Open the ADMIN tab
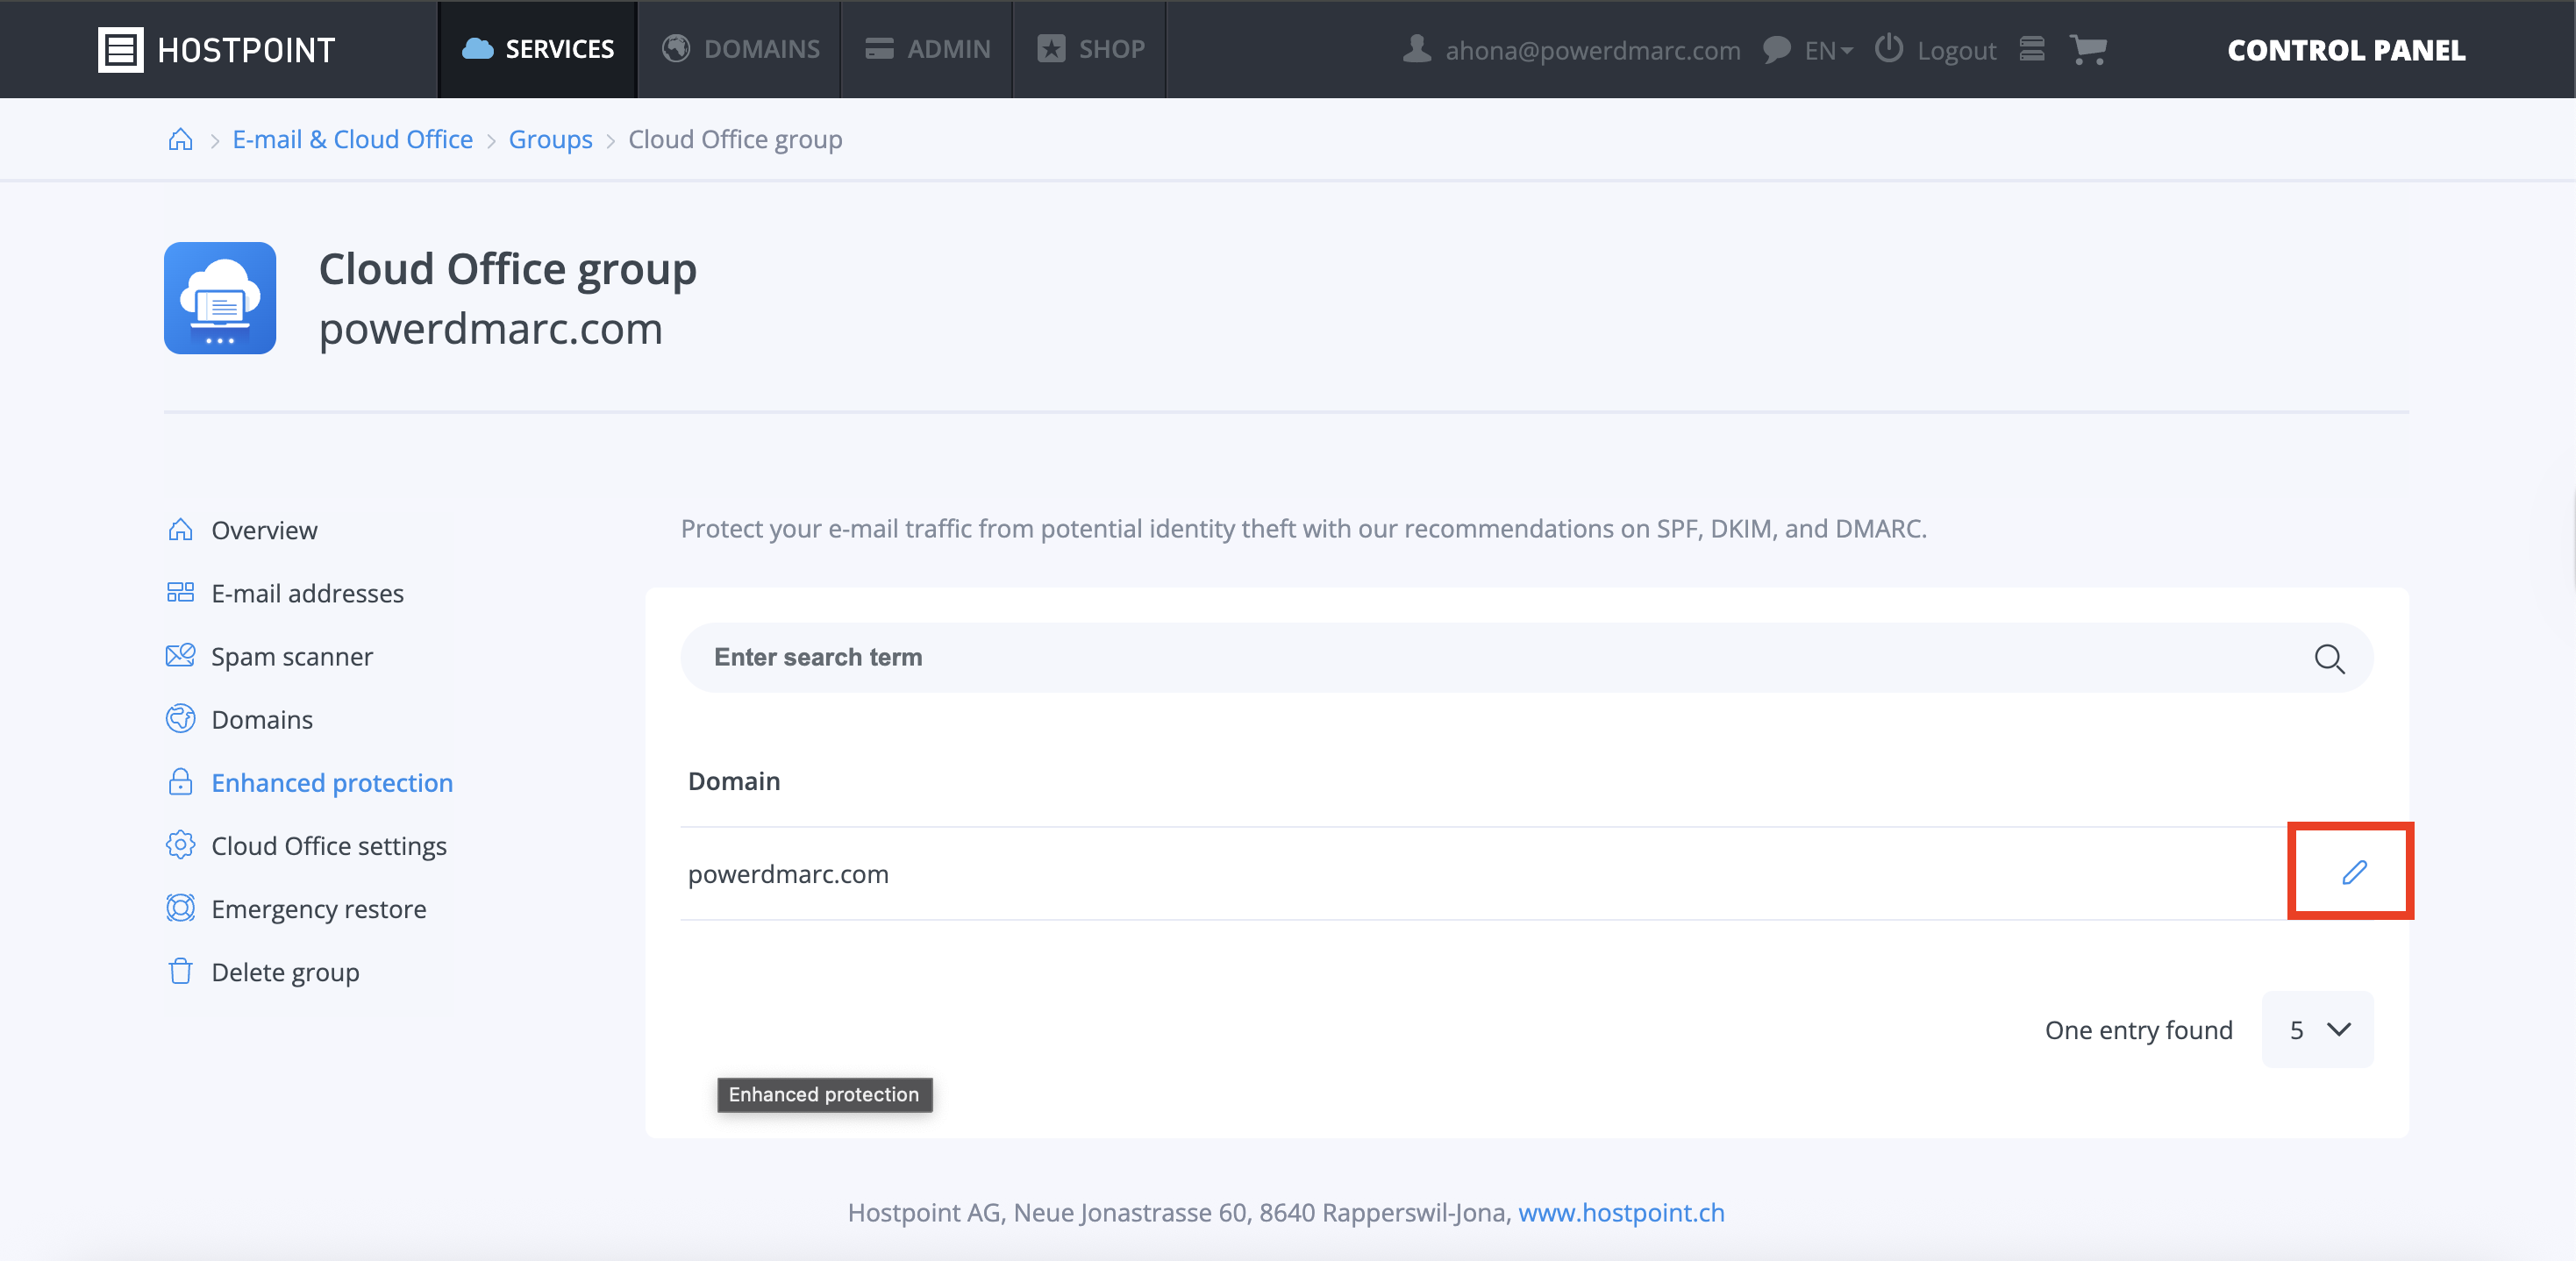The width and height of the screenshot is (2576, 1261). pyautogui.click(x=927, y=49)
